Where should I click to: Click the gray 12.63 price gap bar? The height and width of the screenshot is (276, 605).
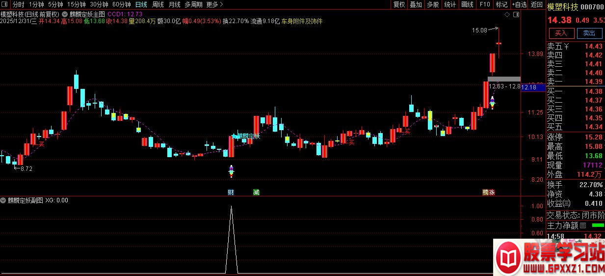[x=503, y=79]
